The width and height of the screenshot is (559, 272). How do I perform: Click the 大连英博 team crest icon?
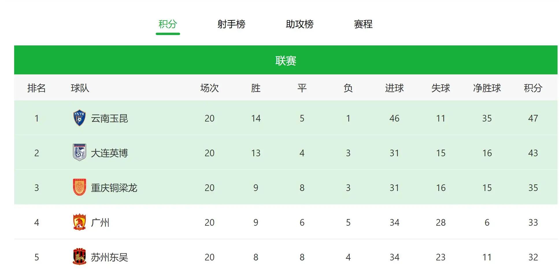[x=79, y=152]
